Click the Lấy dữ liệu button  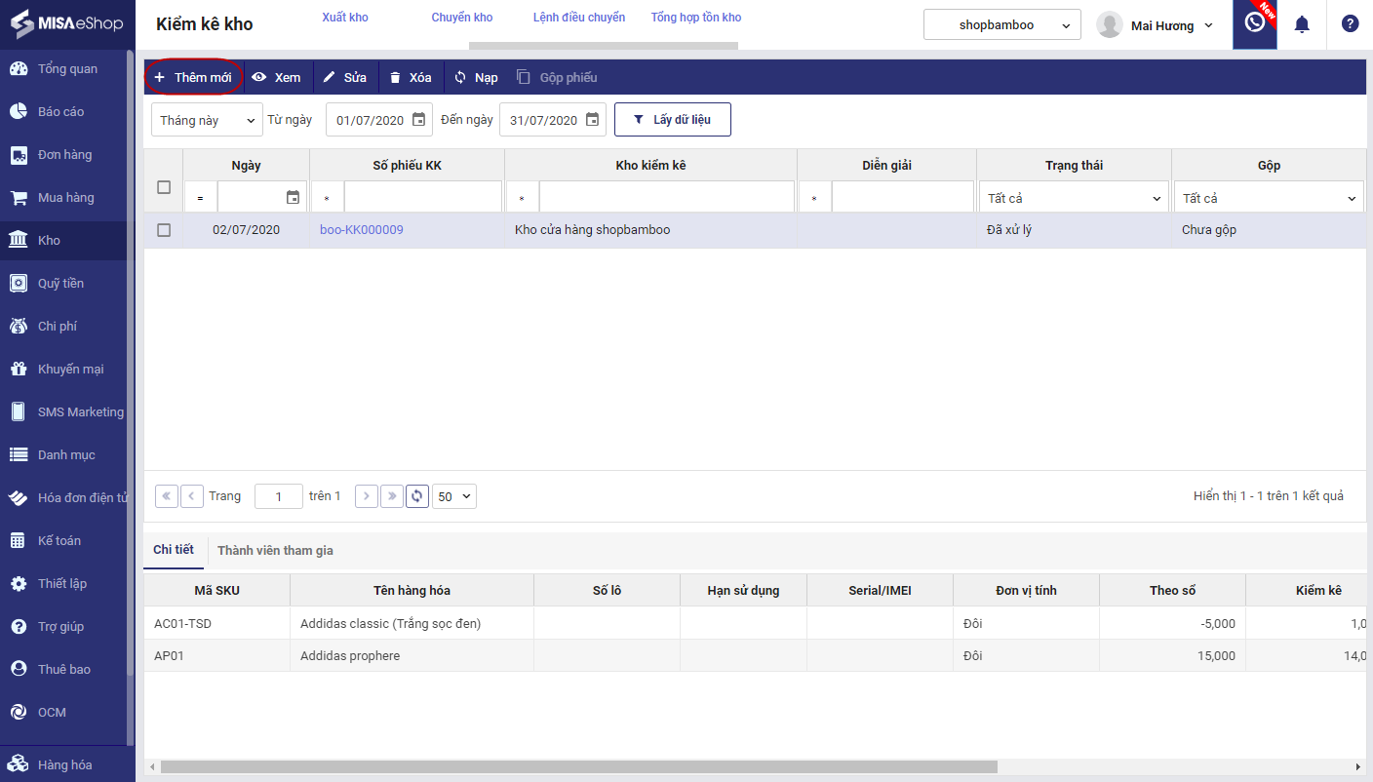click(672, 120)
